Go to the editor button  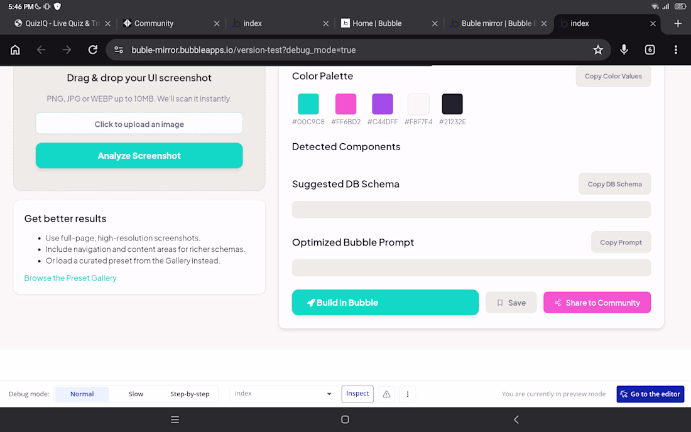(650, 394)
